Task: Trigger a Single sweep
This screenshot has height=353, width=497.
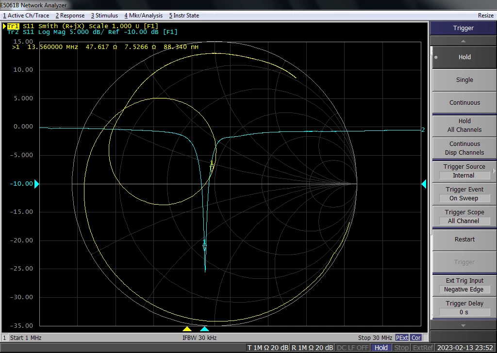Action: click(464, 80)
